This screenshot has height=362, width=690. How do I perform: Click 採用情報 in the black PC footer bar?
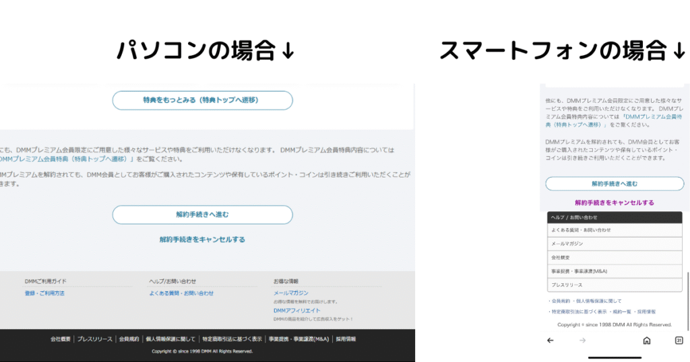click(x=346, y=339)
